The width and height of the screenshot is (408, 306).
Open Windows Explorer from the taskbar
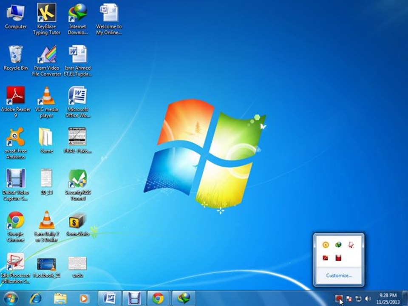pos(60,298)
